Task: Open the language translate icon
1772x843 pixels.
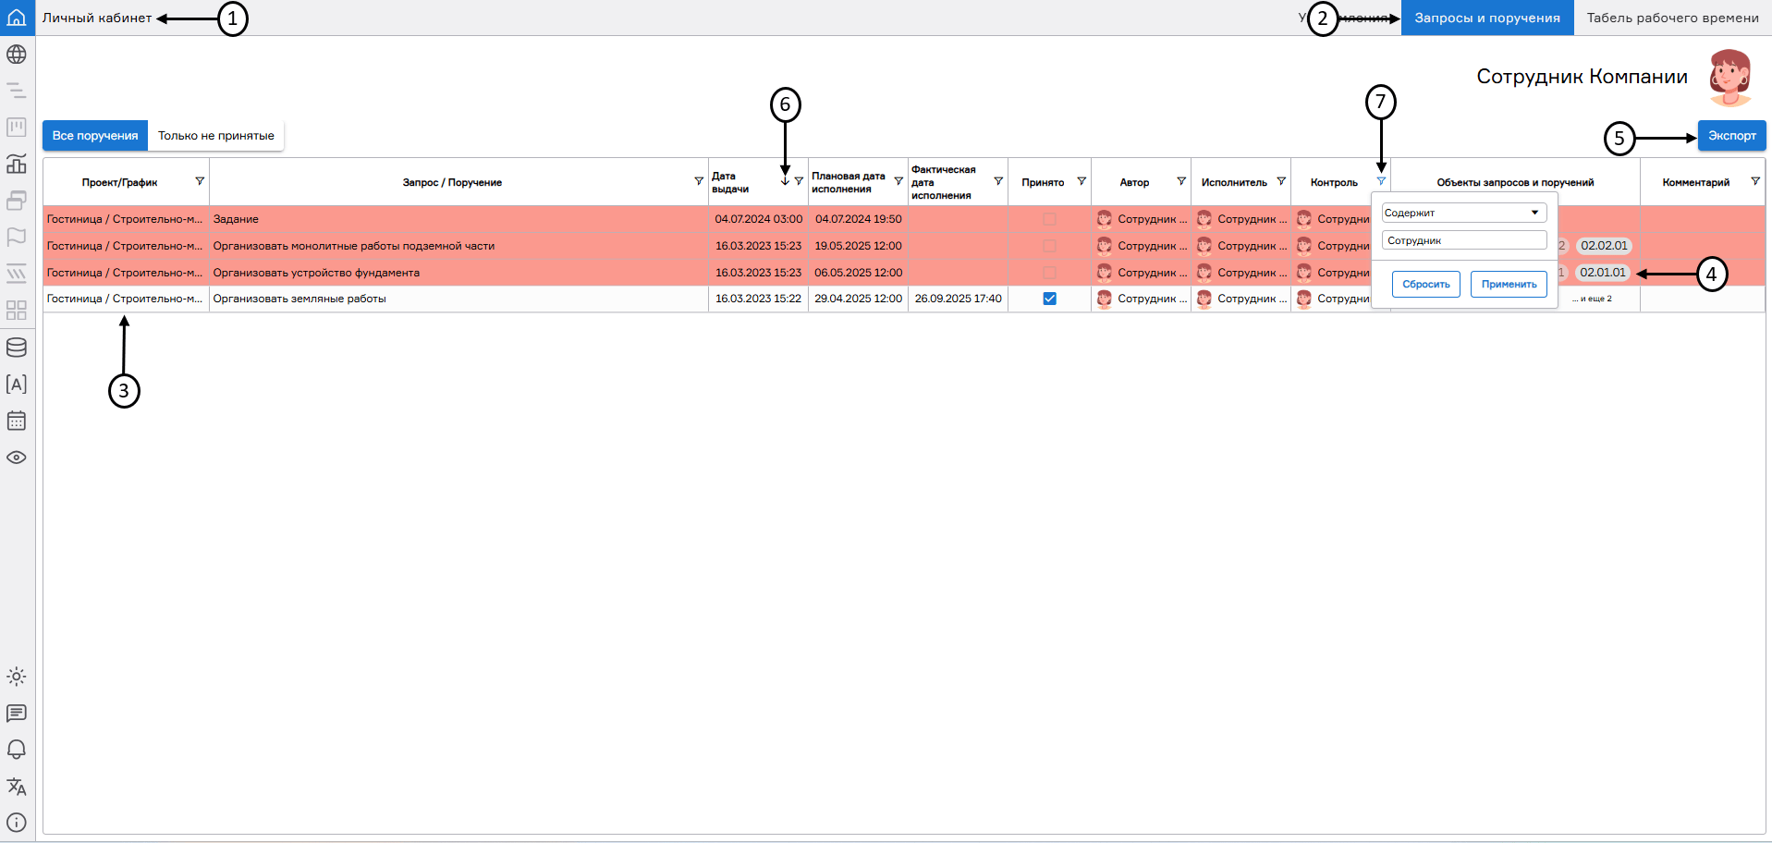Action: point(17,787)
